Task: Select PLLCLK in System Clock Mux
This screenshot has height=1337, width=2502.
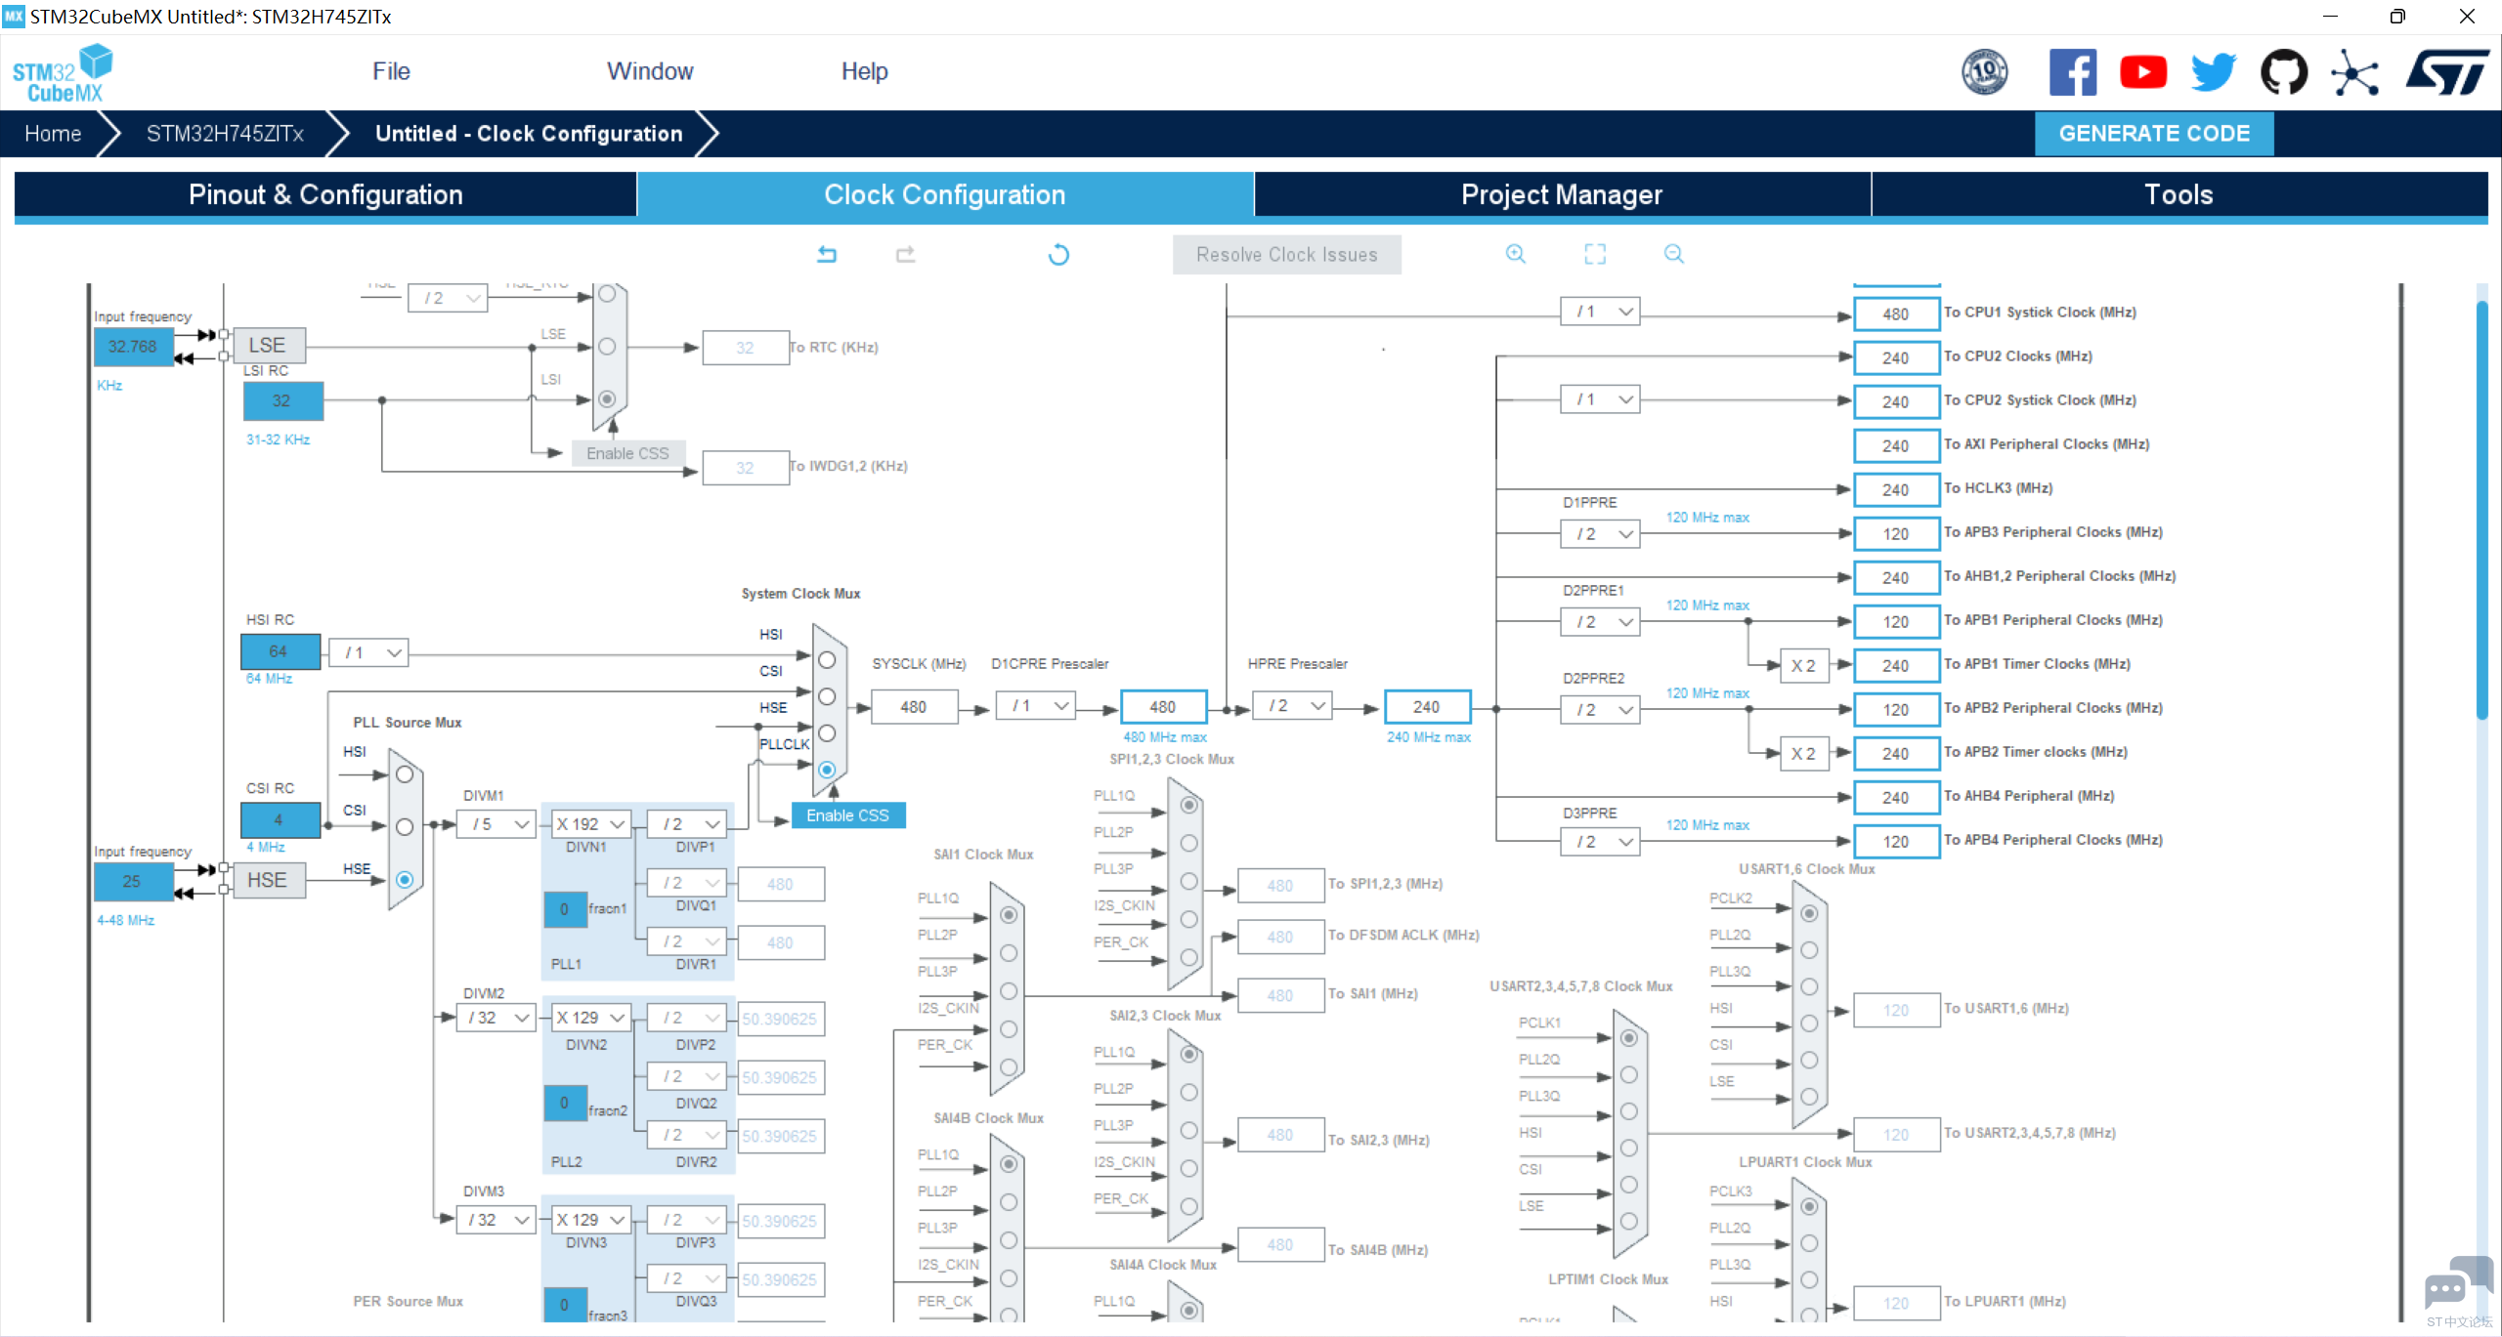Action: point(827,770)
